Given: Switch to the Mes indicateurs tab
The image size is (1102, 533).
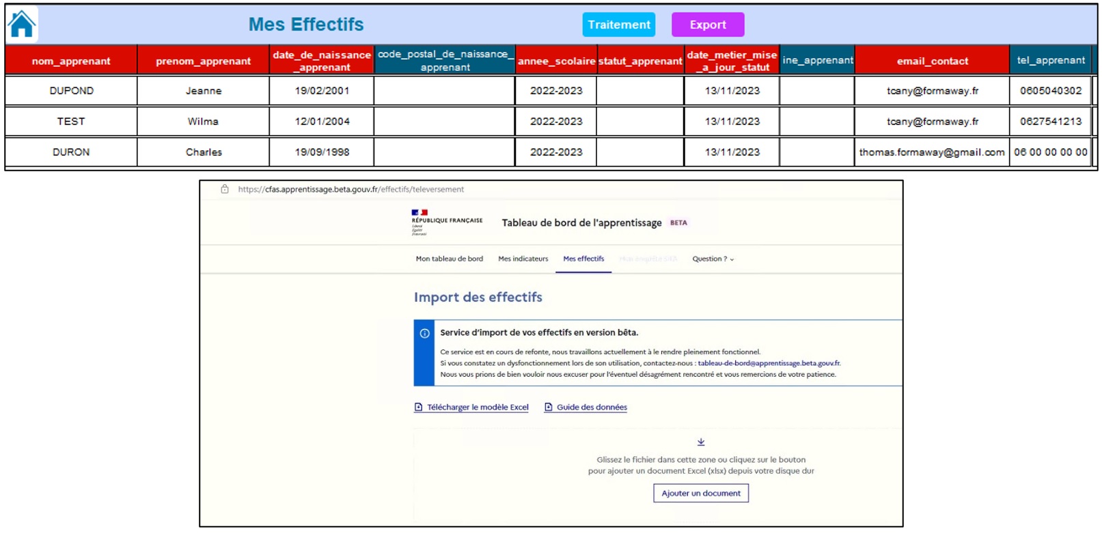Looking at the screenshot, I should point(523,259).
